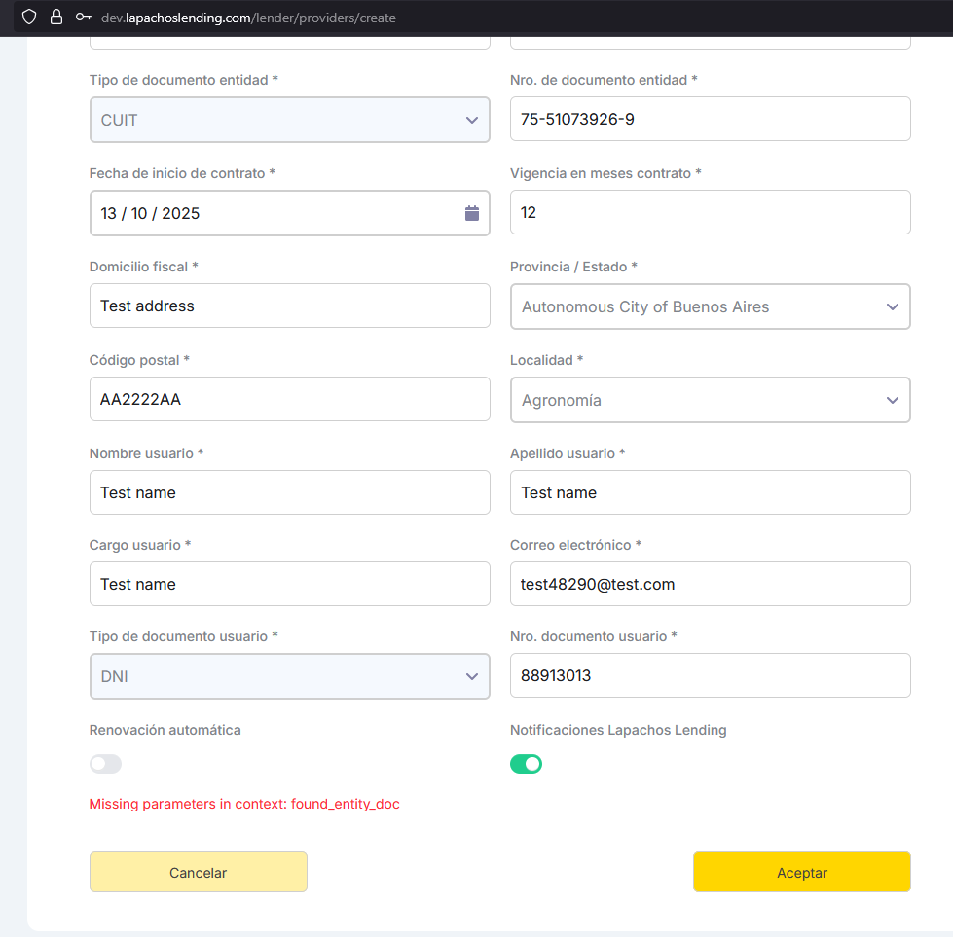This screenshot has width=953, height=937.
Task: Expand the Provincia / Estado dropdown
Action: click(x=710, y=306)
